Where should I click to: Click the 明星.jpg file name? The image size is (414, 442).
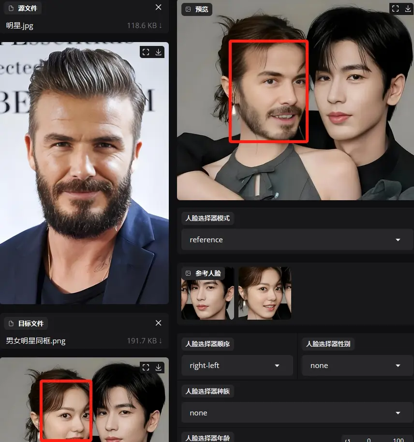[20, 26]
